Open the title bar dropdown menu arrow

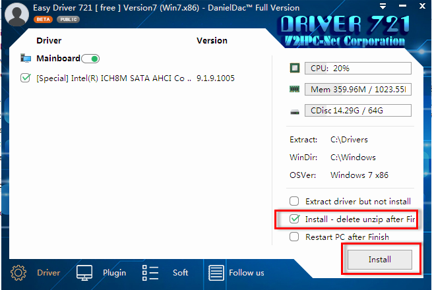[x=383, y=6]
